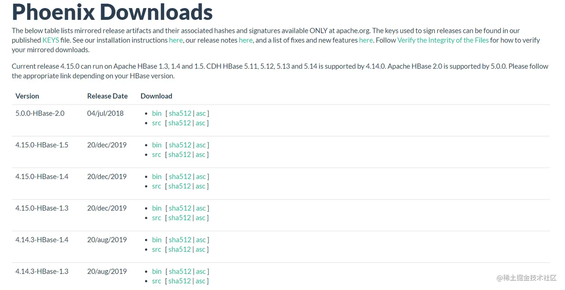Viewport: 565px width, 290px height.
Task: Open bin sha512 for 4.15.0-HBase-1.5
Action: point(180,145)
